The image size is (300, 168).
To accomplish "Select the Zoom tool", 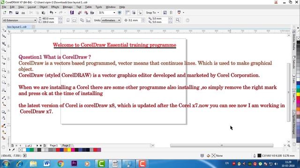I will (x=4, y=50).
